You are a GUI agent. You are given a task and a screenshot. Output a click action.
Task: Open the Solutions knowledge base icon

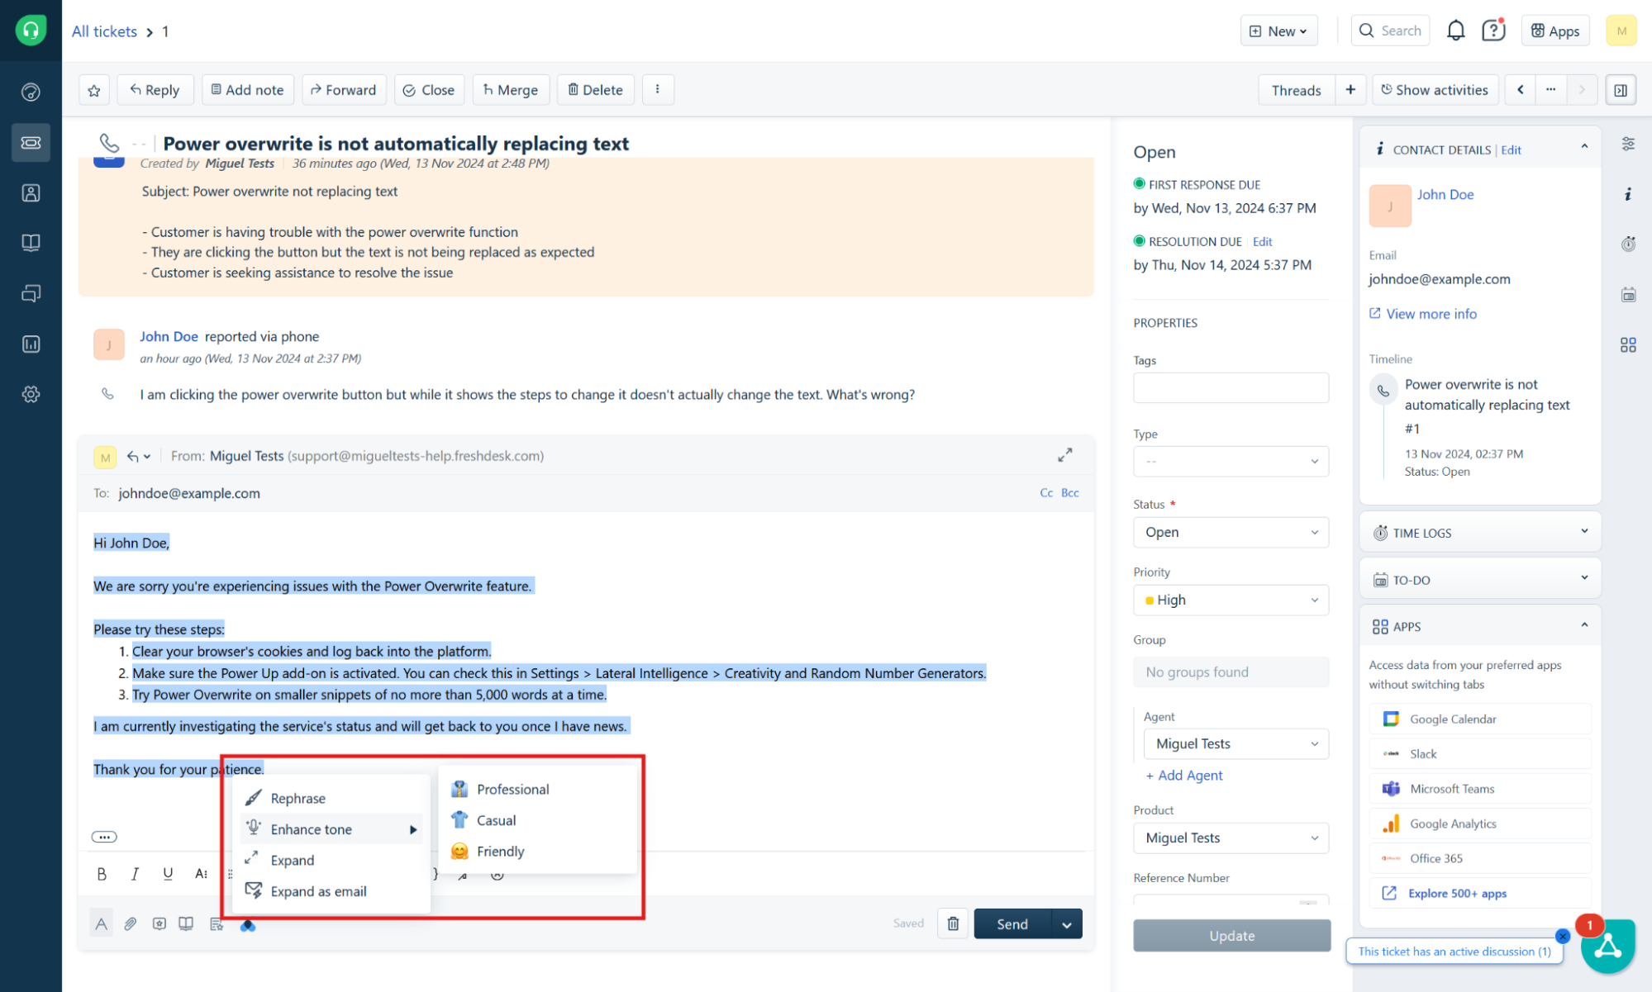tap(31, 242)
